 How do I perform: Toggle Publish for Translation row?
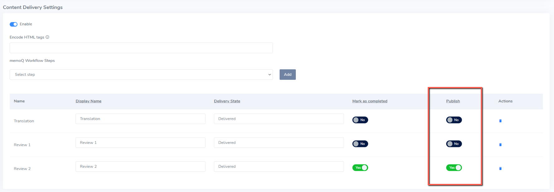coord(454,120)
